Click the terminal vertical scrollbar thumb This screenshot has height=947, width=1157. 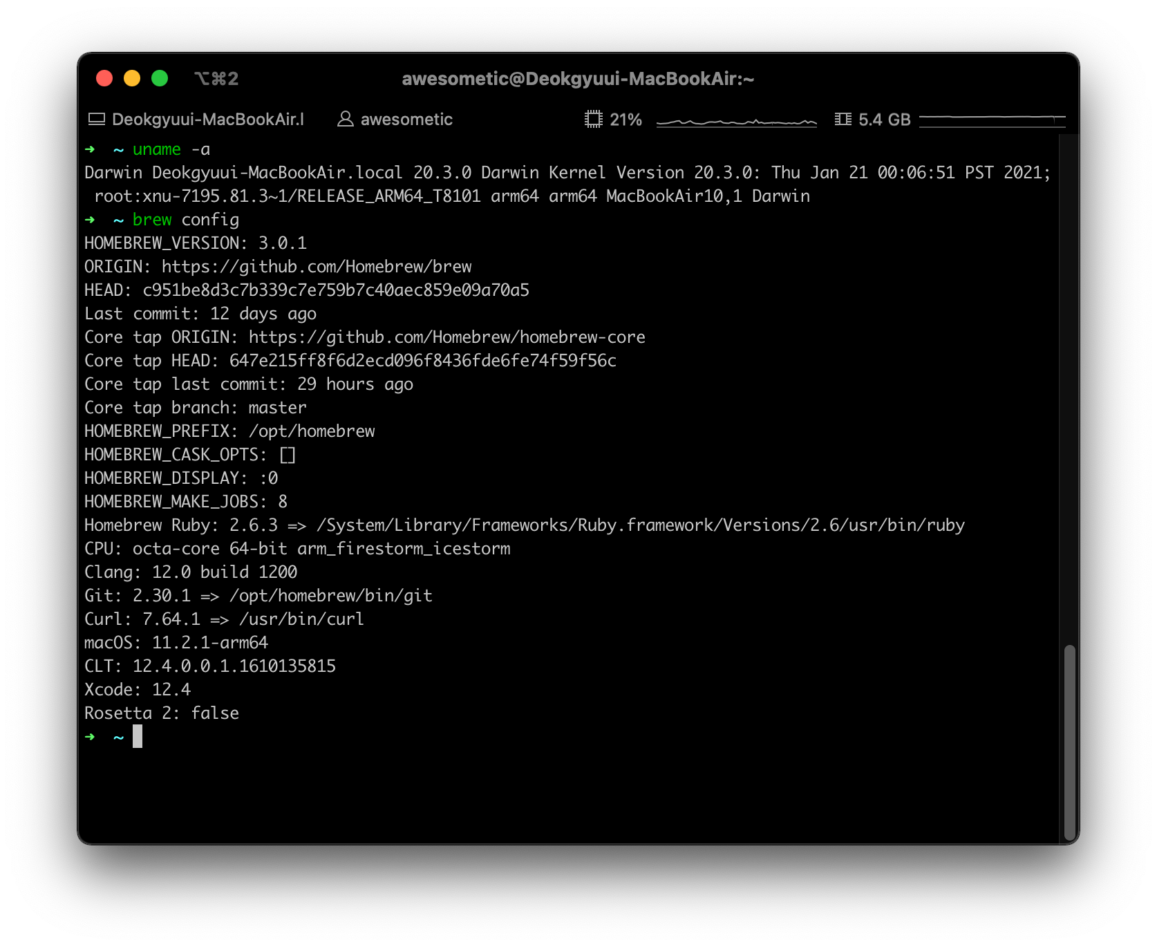[1070, 742]
